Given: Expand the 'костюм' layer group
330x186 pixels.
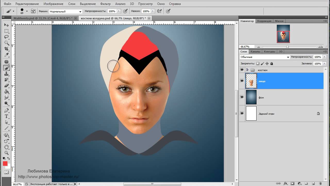Looking at the screenshot, I should click(247, 70).
